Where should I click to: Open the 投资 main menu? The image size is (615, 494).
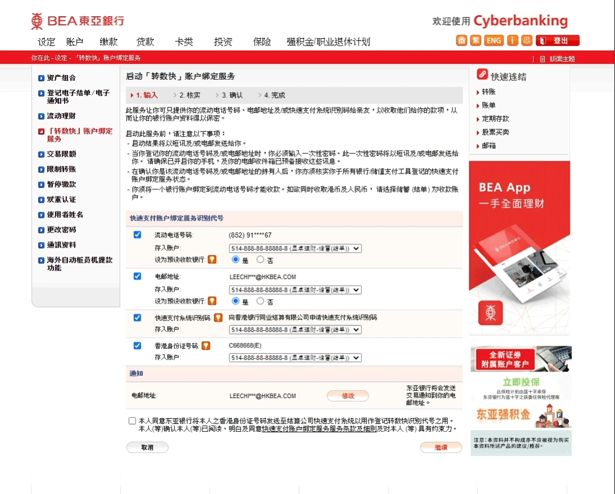223,42
